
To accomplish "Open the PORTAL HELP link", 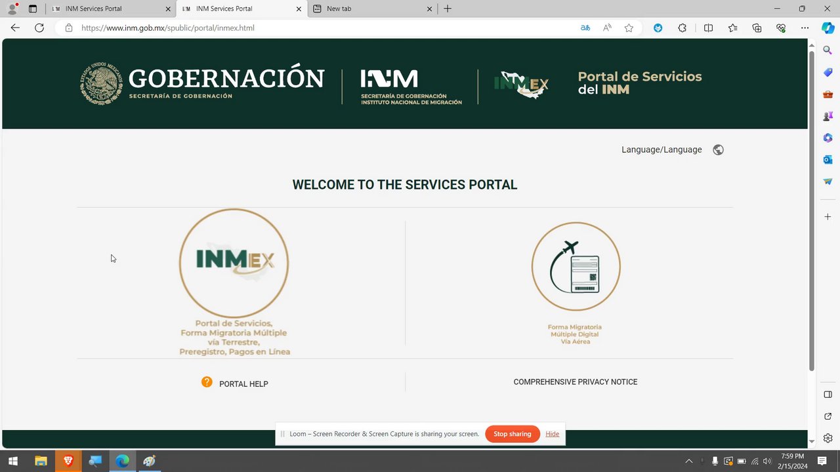I will coord(243,384).
